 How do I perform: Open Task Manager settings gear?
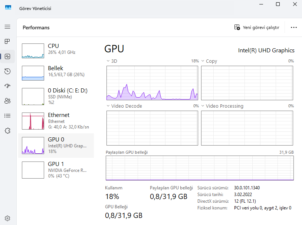point(7,218)
